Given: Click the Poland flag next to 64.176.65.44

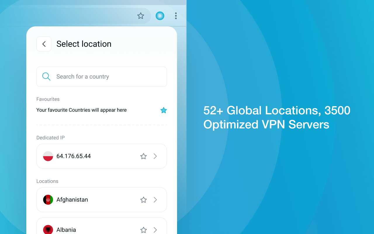Looking at the screenshot, I should (x=48, y=156).
